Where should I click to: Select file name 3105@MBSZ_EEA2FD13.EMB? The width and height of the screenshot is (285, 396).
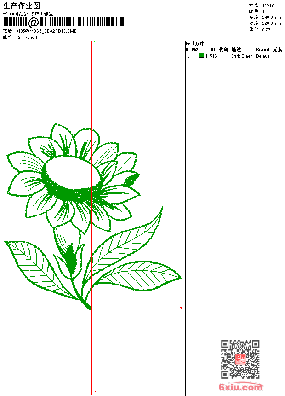(x=46, y=31)
